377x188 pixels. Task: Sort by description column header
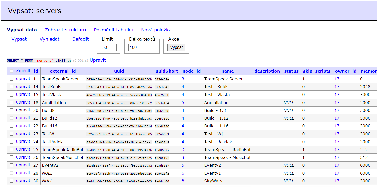pos(267,71)
